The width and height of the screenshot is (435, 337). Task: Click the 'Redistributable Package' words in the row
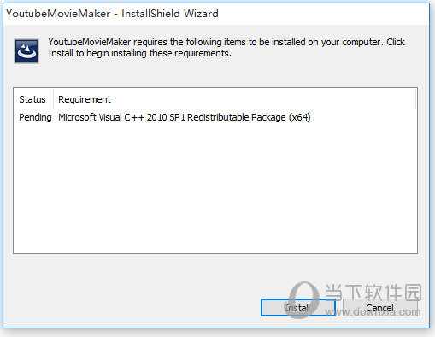tap(237, 117)
